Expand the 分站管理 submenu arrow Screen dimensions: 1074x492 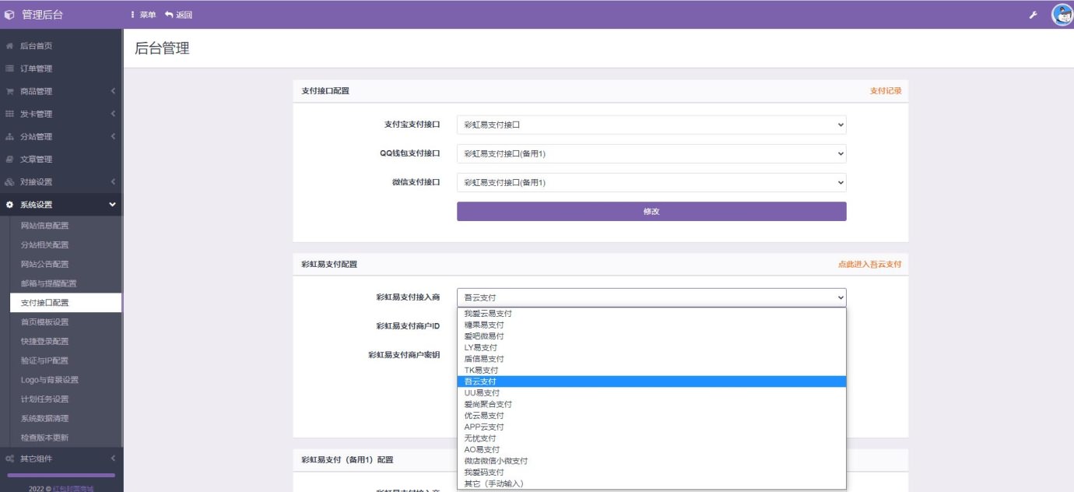point(113,136)
